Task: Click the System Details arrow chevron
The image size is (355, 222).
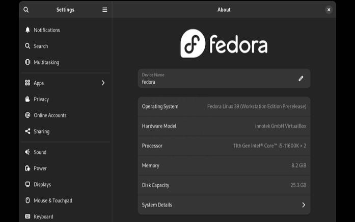Action: pyautogui.click(x=304, y=205)
